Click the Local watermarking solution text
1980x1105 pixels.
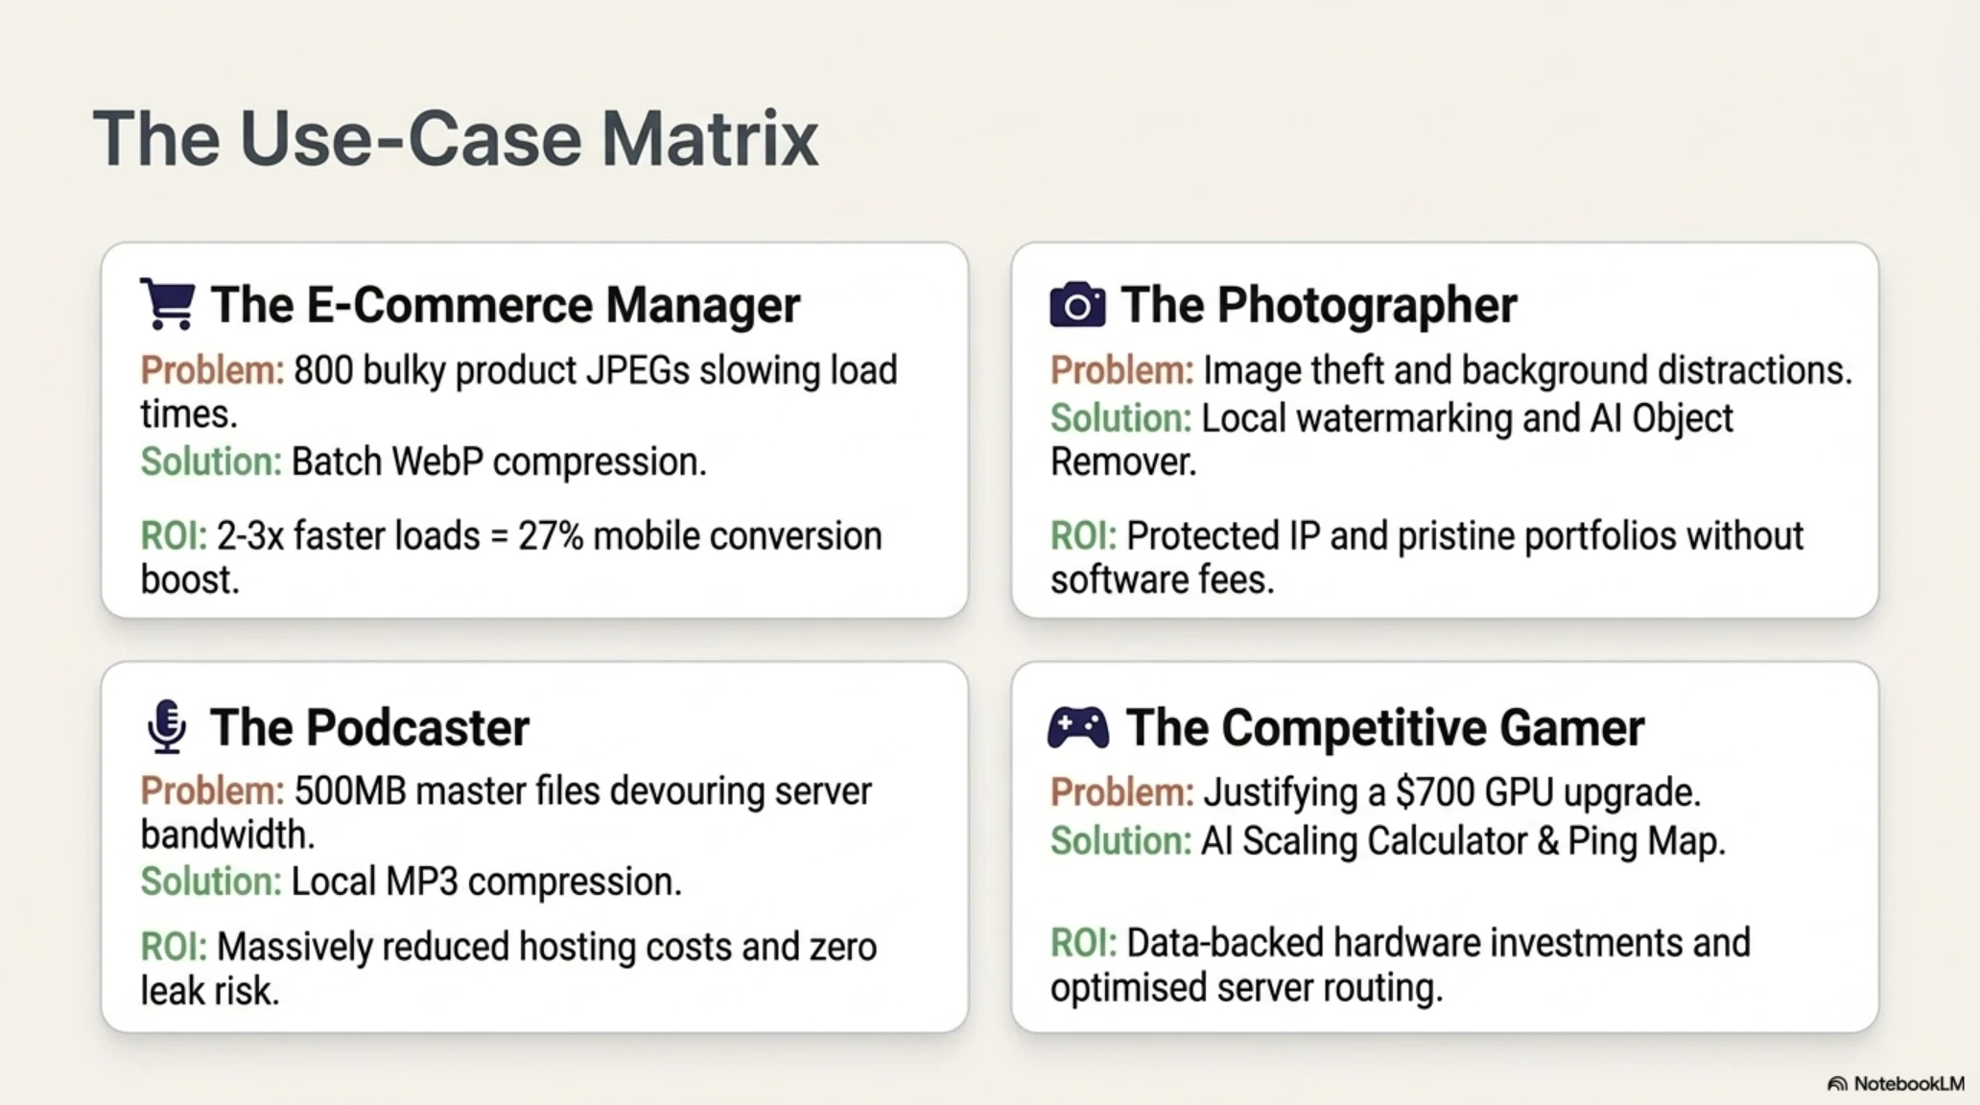coord(1392,440)
